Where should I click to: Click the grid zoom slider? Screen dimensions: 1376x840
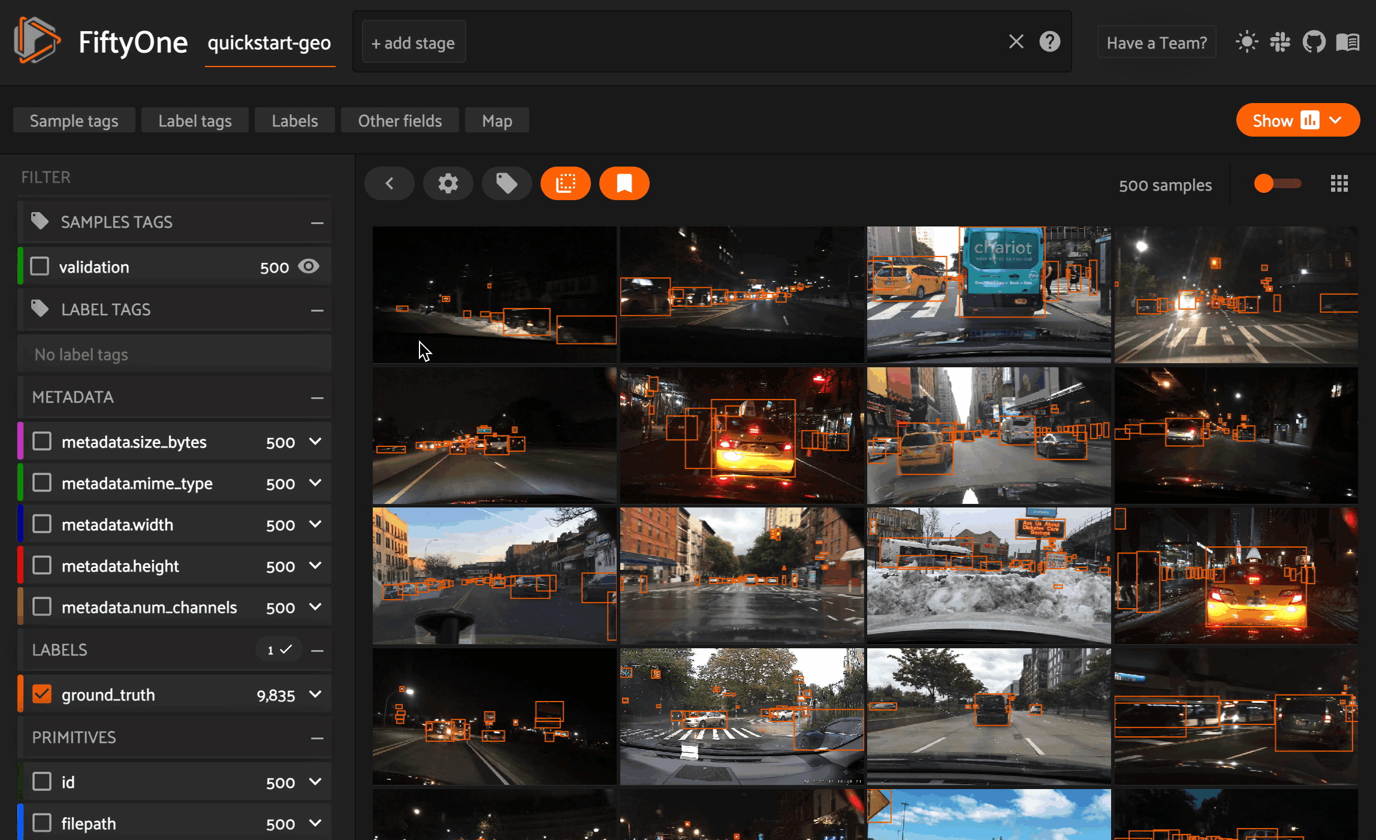(x=1277, y=184)
